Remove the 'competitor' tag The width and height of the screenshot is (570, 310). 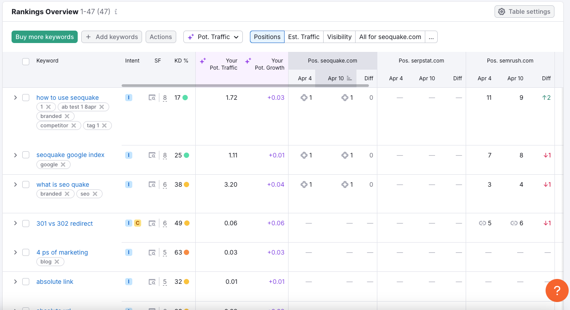pyautogui.click(x=74, y=126)
